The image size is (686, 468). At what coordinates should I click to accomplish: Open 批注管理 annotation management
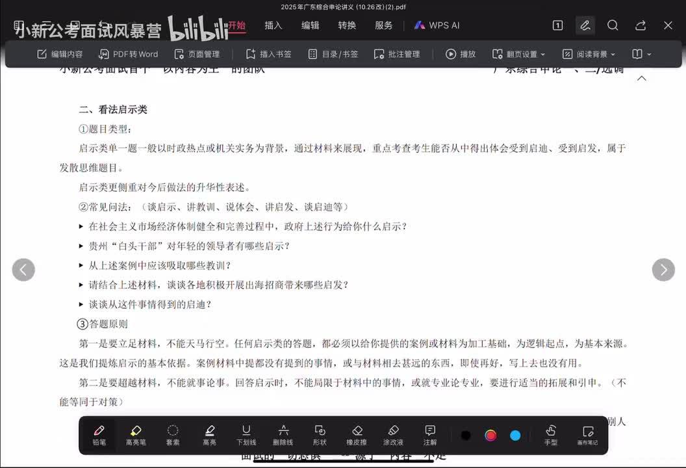[x=398, y=54]
